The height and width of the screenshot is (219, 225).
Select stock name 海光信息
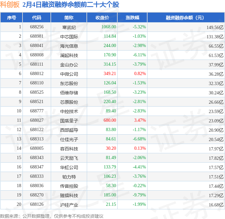pos(69,46)
